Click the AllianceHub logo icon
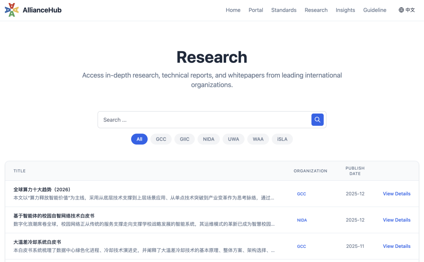424x262 pixels. tap(12, 10)
